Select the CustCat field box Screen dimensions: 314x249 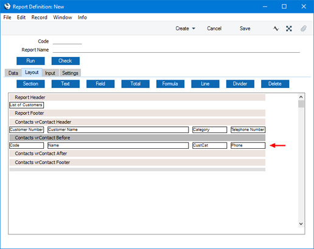(209, 145)
